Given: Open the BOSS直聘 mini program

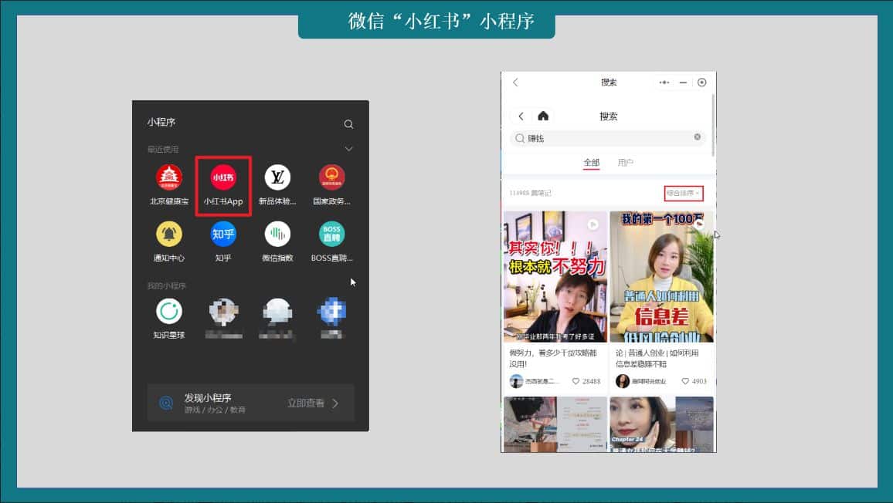Looking at the screenshot, I should [331, 233].
